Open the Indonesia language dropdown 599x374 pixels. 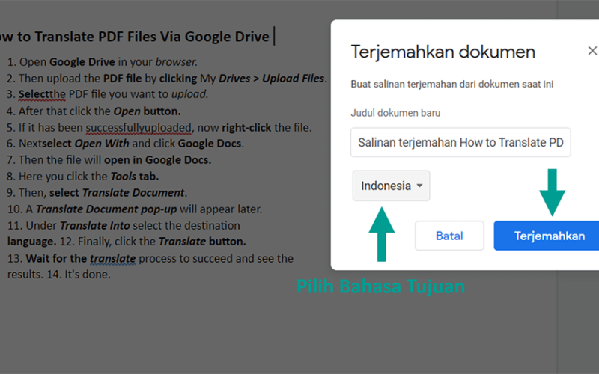pyautogui.click(x=391, y=186)
